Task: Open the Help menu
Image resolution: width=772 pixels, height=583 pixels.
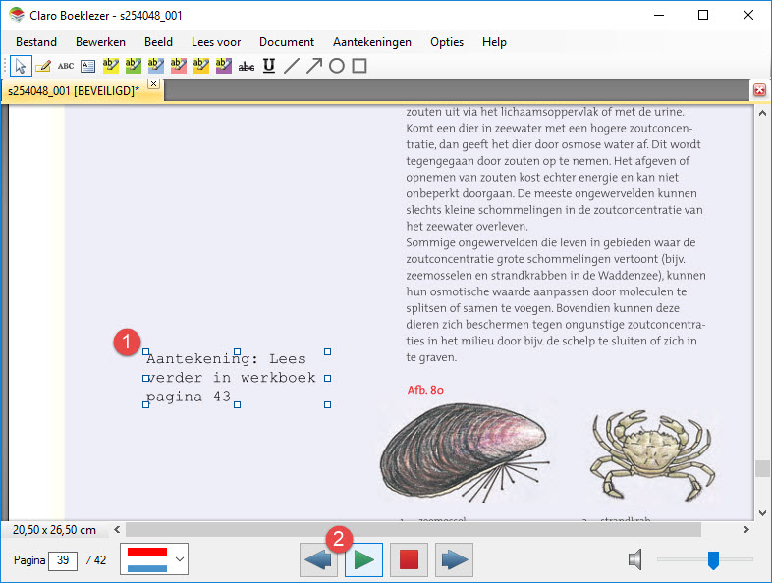Action: pyautogui.click(x=494, y=42)
